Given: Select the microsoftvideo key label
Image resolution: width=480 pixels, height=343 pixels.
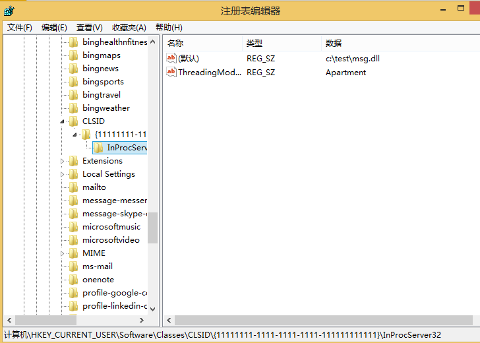Looking at the screenshot, I should click(111, 240).
